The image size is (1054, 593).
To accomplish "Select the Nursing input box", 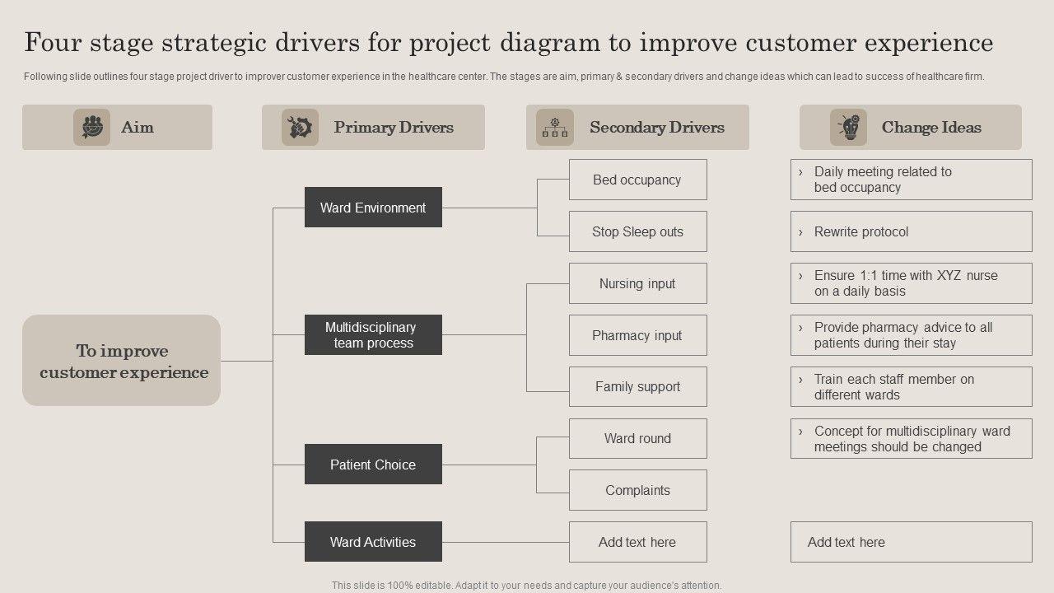I will tap(637, 283).
